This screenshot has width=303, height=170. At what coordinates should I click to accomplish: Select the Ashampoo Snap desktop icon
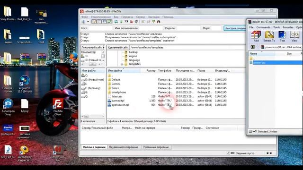pyautogui.click(x=8, y=107)
